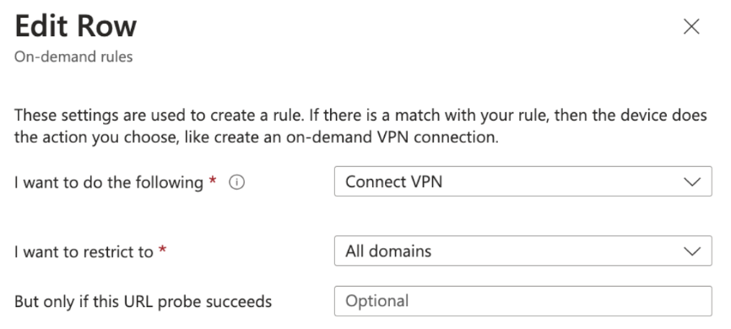Click the 'I want to do the following' label
This screenshot has width=731, height=329.
(109, 182)
